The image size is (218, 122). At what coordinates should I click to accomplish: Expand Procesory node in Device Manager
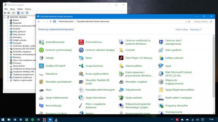point(8,63)
